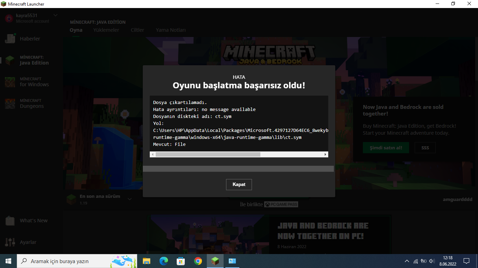Click the volume speaker tray icon
Viewport: 478px width, 268px height.
(x=432, y=261)
